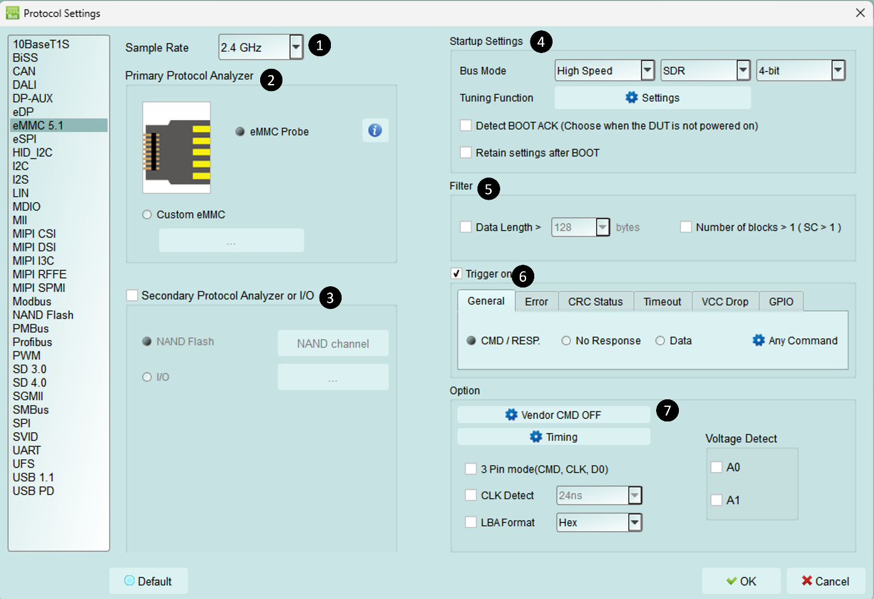Choose the Data trigger radio button

point(661,341)
